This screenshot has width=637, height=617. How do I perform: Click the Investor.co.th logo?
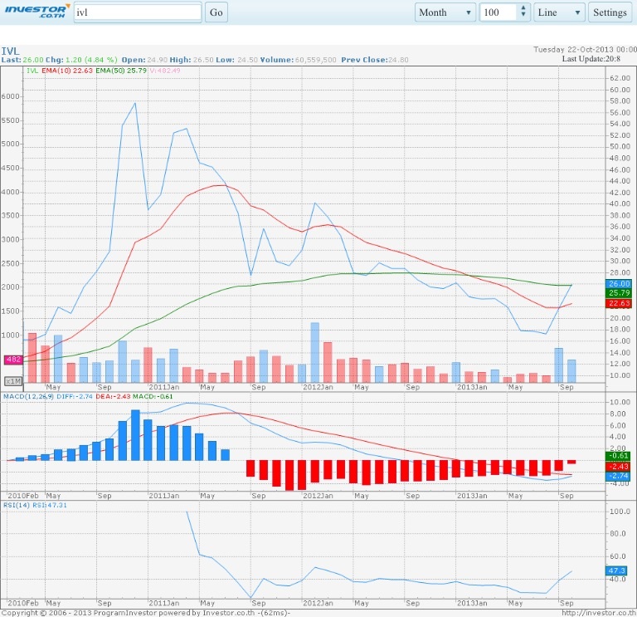(35, 12)
